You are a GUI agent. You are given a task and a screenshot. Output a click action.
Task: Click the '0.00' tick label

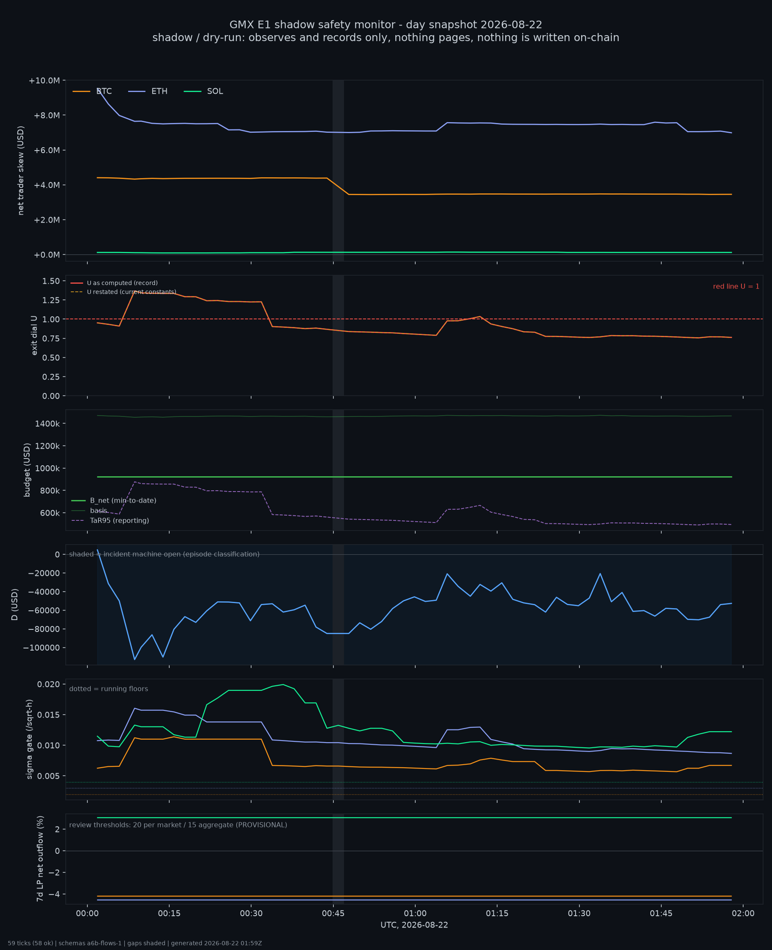[51, 396]
